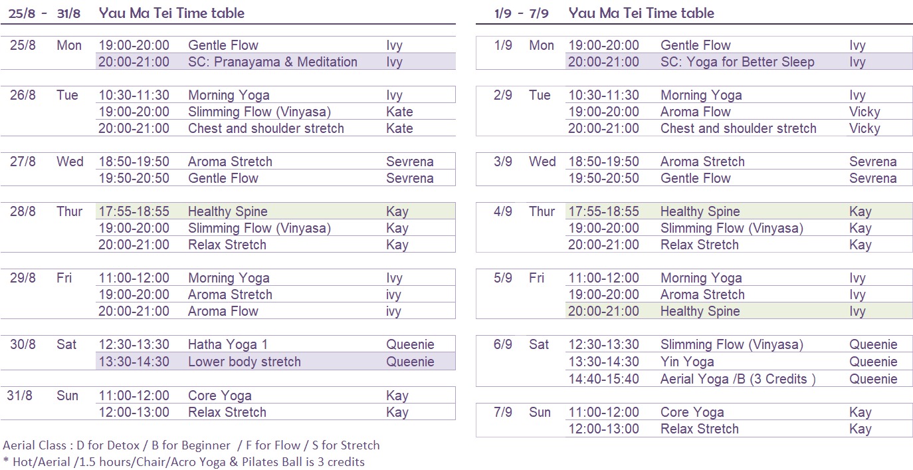Select the 25/8 Monday Gentle Flow class
Screen dimensions: 913x470
[276, 45]
